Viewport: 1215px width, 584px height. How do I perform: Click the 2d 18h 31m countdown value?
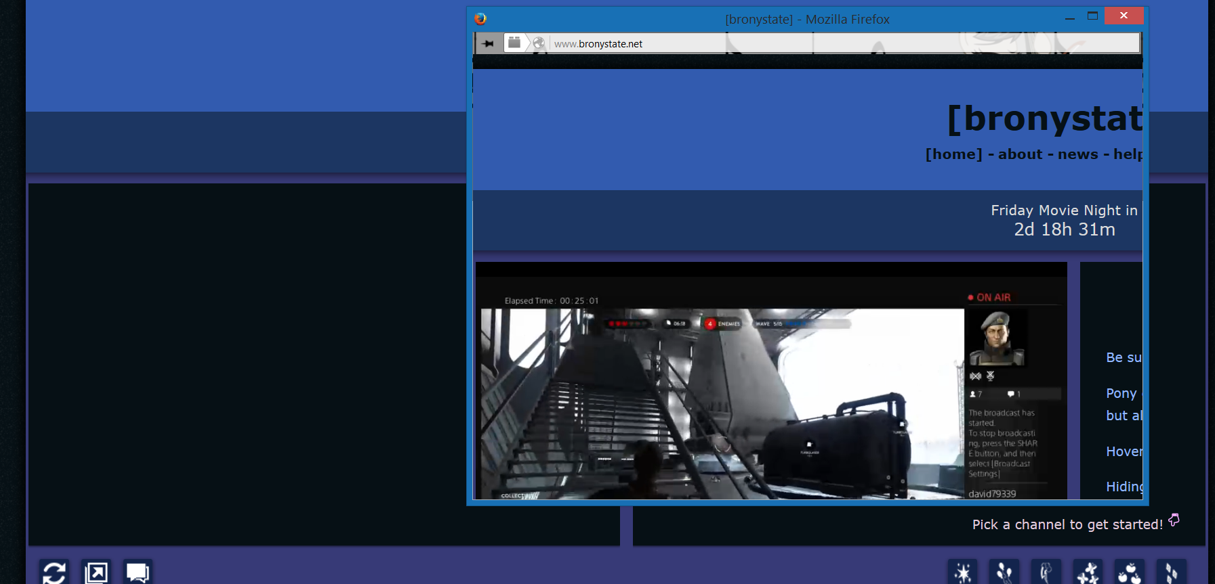coord(1065,230)
